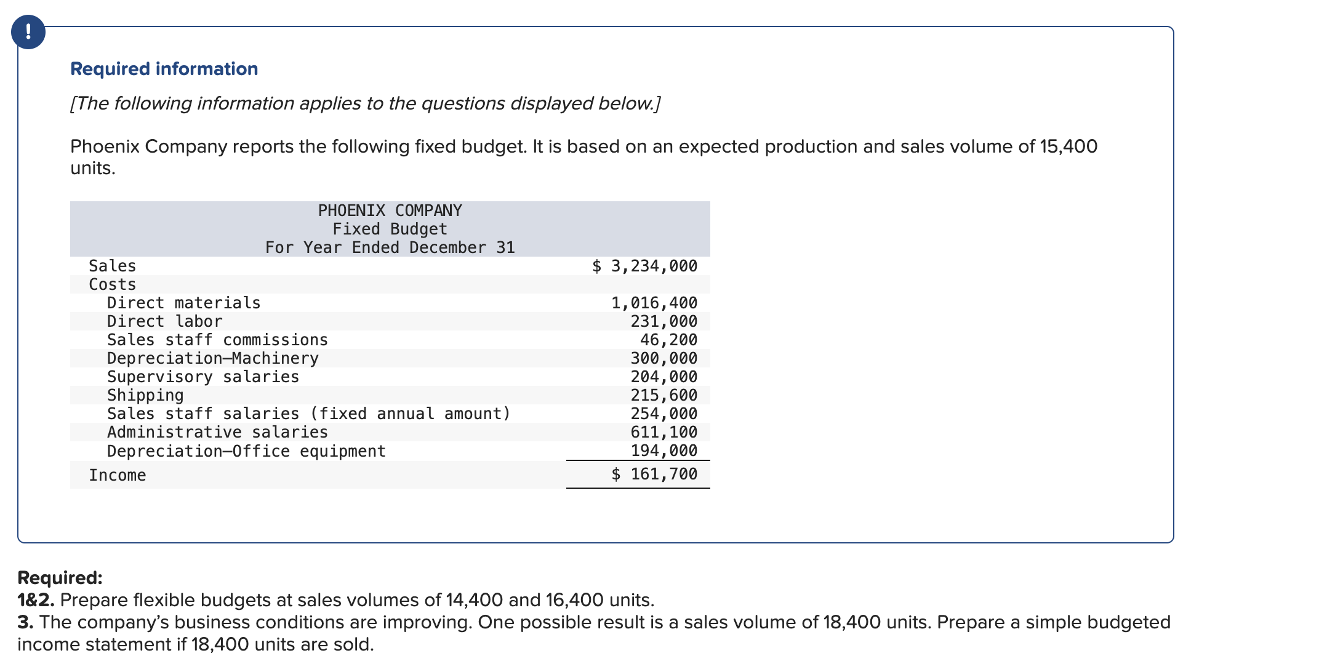
Task: Click the Income total $161,700
Action: point(654,474)
